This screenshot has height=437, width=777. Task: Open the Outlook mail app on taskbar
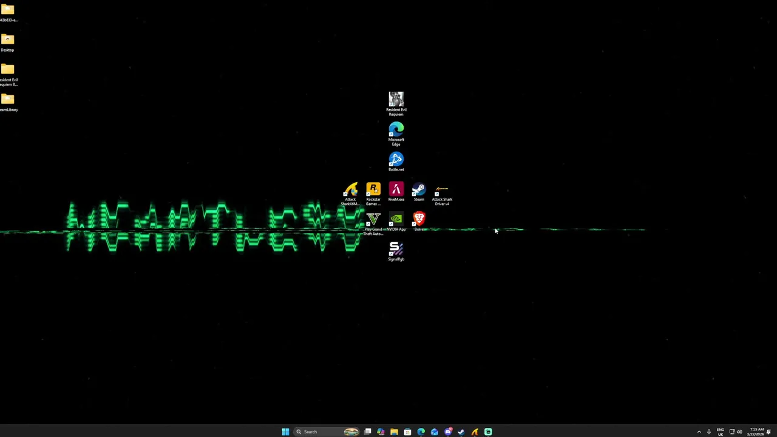pos(434,432)
